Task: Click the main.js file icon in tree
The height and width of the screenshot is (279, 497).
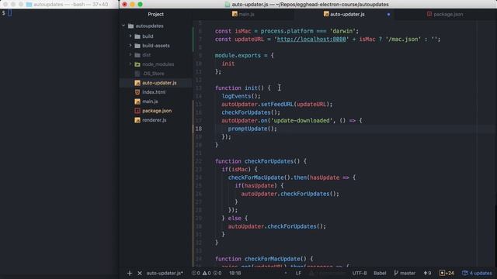Action: click(x=137, y=102)
